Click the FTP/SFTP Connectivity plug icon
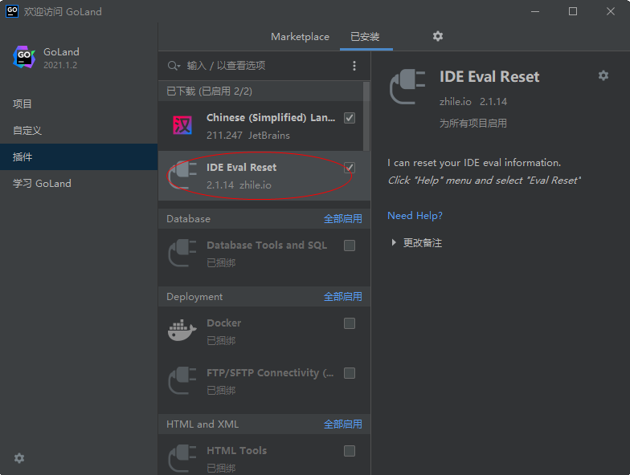 pyautogui.click(x=182, y=380)
